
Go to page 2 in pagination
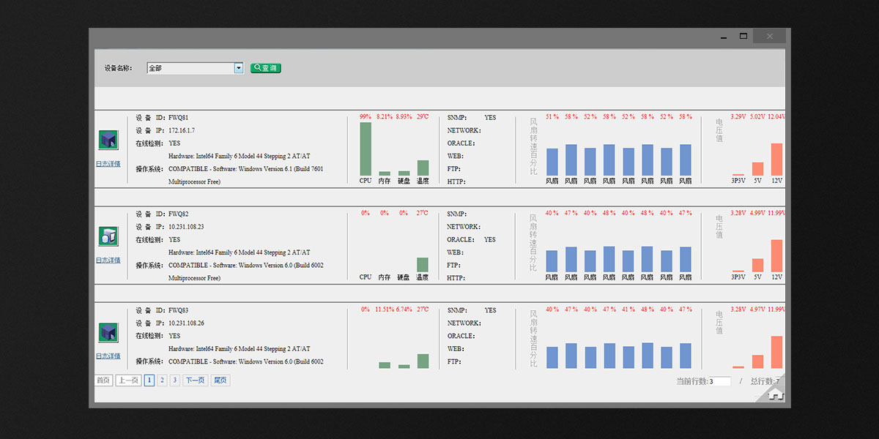tap(162, 380)
